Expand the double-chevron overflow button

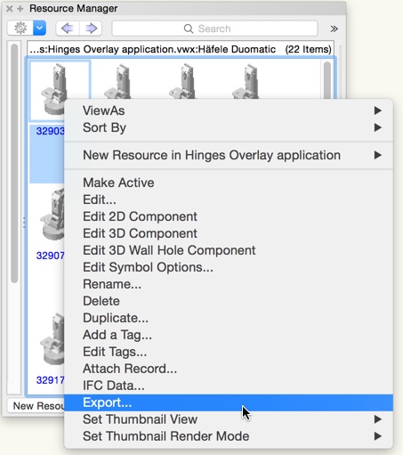334,28
